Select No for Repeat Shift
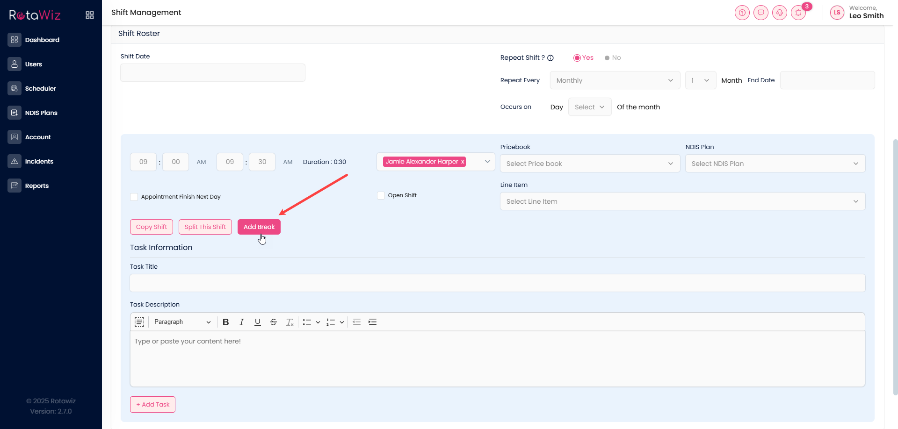This screenshot has height=429, width=898. point(607,58)
